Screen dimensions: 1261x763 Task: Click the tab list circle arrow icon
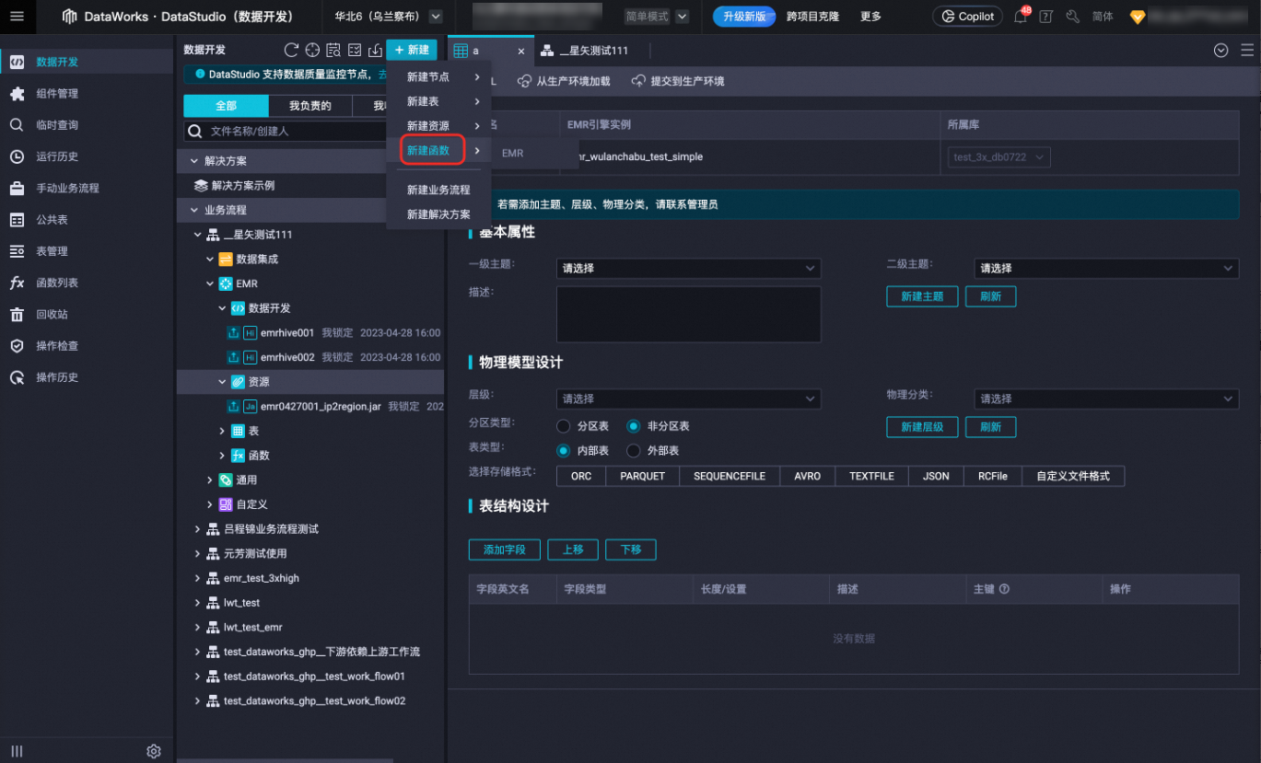click(x=1221, y=51)
